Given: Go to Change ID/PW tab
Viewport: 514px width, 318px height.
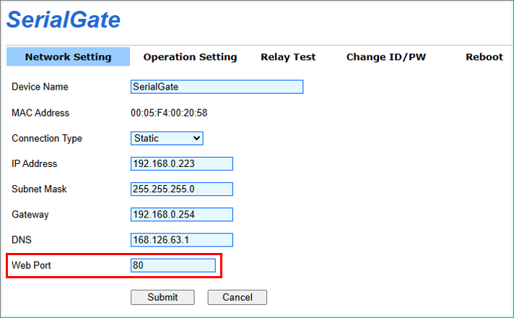Looking at the screenshot, I should point(386,57).
